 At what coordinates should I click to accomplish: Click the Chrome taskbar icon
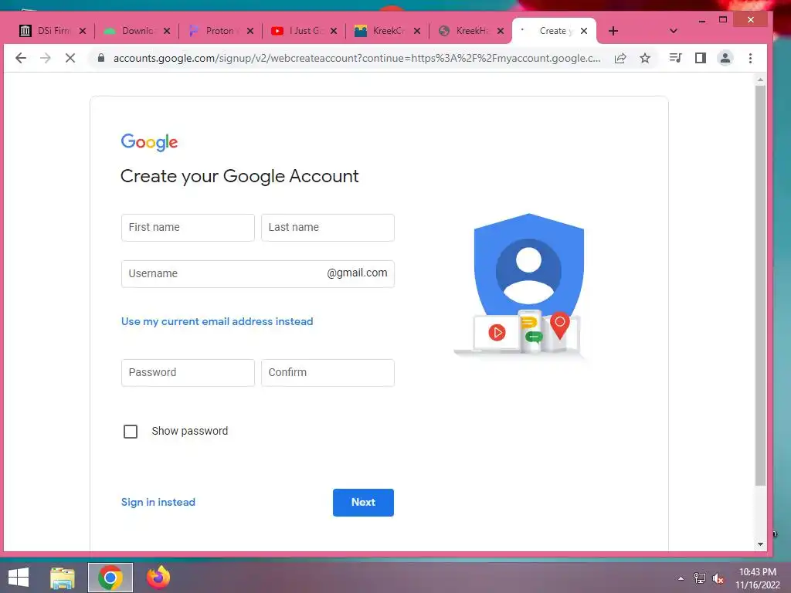tap(110, 578)
